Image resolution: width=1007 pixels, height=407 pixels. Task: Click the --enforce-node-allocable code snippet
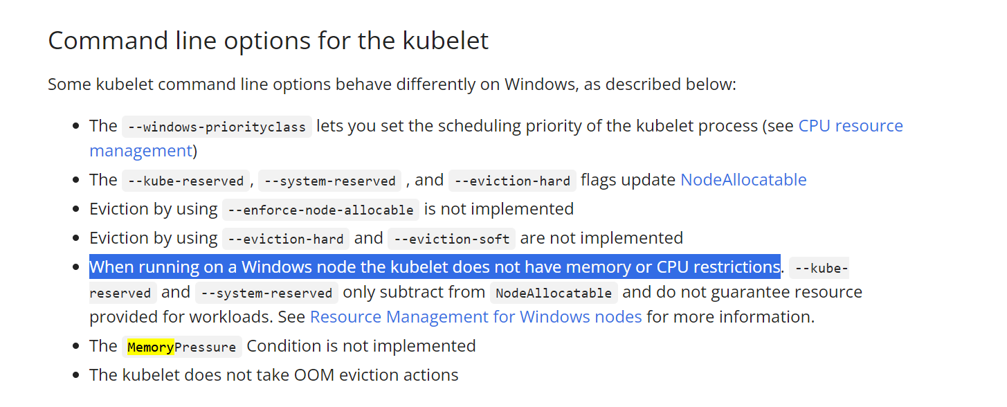pyautogui.click(x=320, y=210)
